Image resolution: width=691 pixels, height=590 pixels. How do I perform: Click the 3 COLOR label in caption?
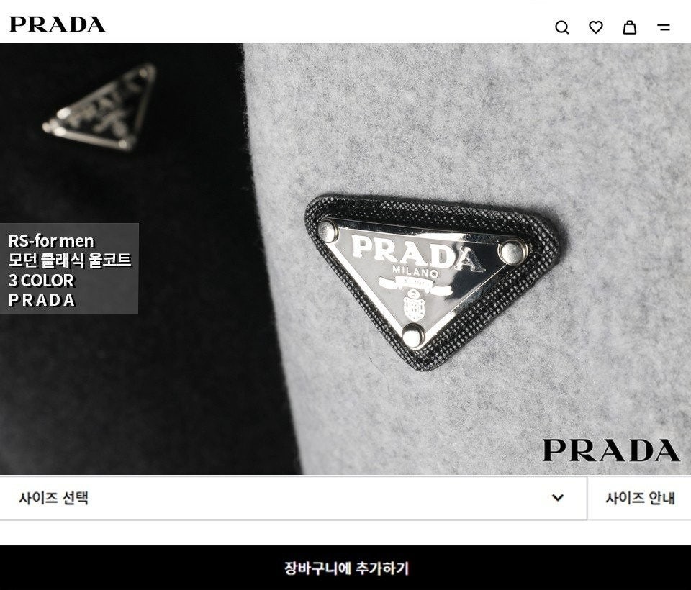41,280
